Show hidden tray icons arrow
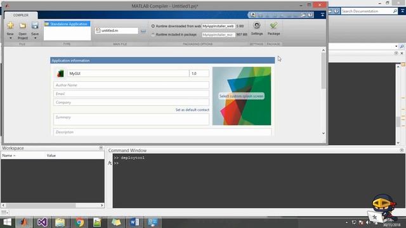 (346, 222)
